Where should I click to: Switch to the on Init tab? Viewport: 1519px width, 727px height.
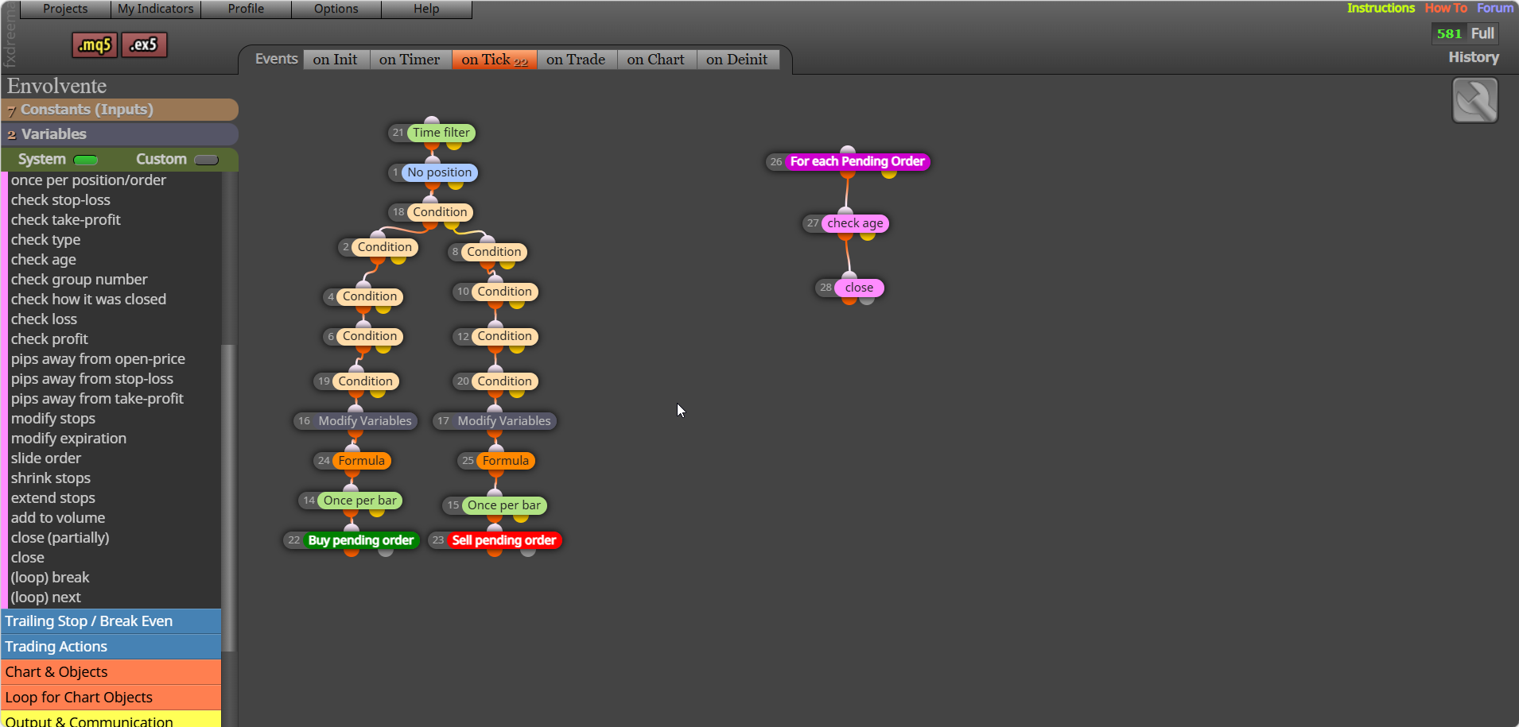click(336, 60)
